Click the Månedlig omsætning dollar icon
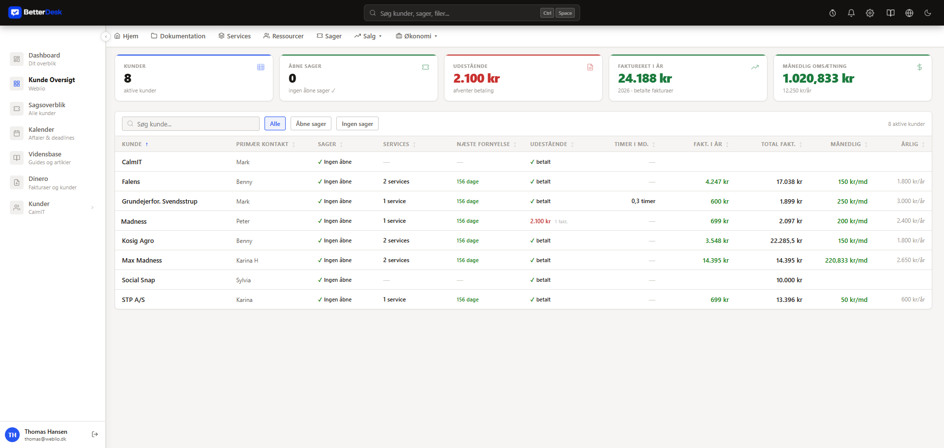 pos(919,67)
